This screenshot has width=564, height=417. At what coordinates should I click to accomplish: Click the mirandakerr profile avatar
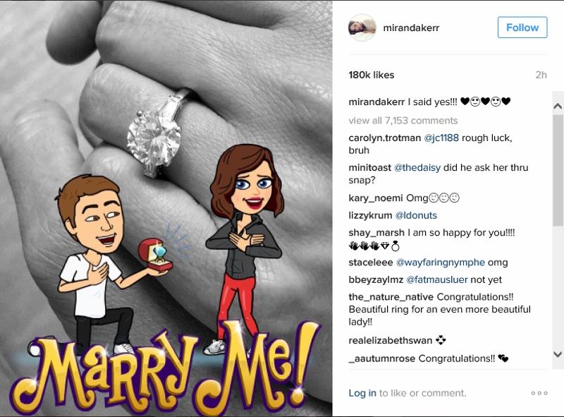[362, 28]
